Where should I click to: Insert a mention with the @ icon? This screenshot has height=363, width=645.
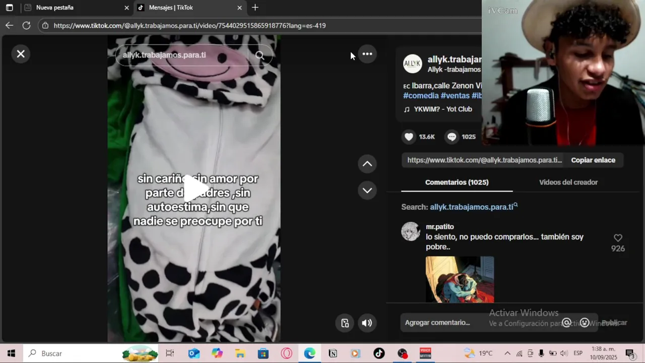[566, 323]
